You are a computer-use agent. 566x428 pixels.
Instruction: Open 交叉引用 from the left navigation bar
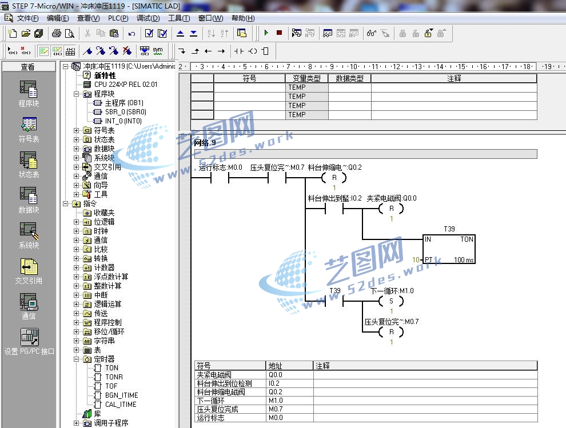(x=29, y=271)
